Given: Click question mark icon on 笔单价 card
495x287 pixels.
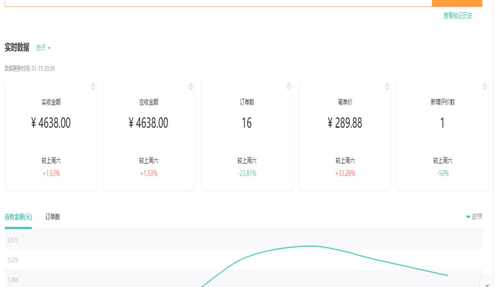Looking at the screenshot, I should 387,86.
